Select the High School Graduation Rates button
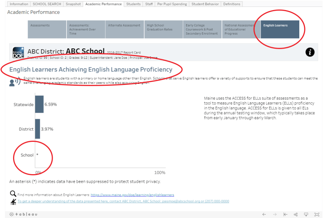This screenshot has width=332, height=218. click(x=163, y=30)
